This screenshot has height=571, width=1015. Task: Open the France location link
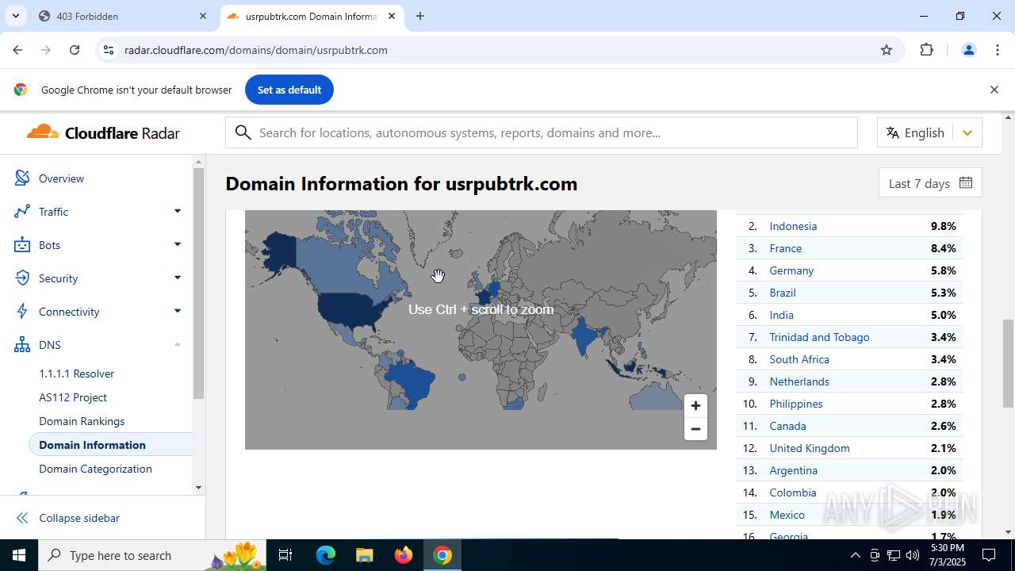click(x=786, y=248)
